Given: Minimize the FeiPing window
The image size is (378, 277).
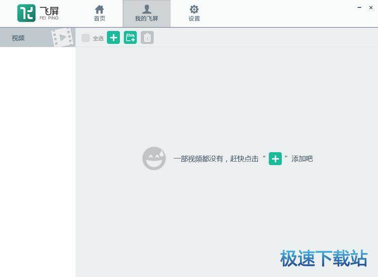Looking at the screenshot, I should click(359, 8).
